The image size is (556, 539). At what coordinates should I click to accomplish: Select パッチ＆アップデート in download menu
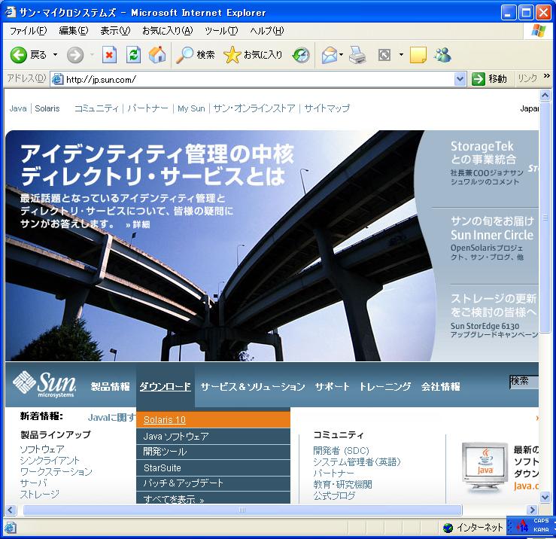click(213, 483)
